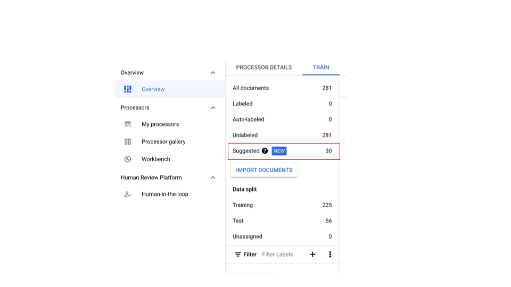
Task: Click the My processors icon
Action: coord(128,124)
